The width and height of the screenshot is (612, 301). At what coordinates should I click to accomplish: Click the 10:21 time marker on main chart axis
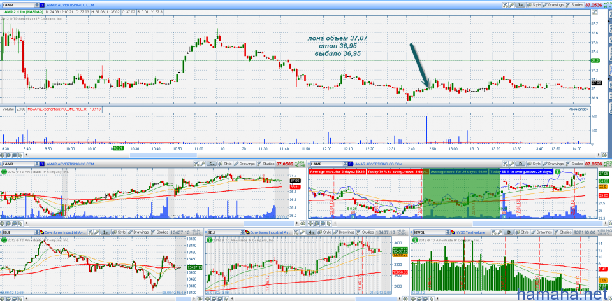[119, 148]
